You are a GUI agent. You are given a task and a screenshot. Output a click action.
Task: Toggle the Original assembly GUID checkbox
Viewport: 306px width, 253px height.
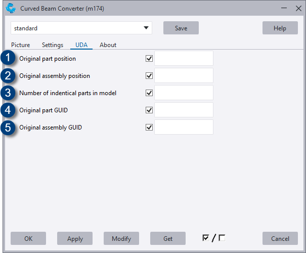[149, 128]
